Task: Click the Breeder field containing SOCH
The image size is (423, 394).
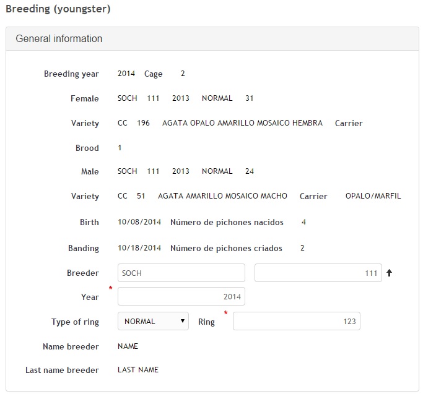Action: (181, 273)
